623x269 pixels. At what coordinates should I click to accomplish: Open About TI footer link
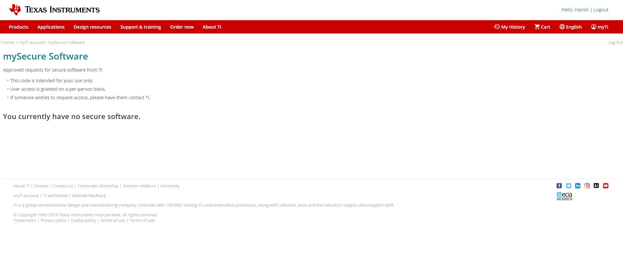pos(21,186)
